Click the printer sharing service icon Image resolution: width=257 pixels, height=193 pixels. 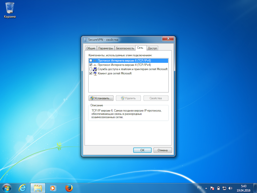[x=95, y=69]
